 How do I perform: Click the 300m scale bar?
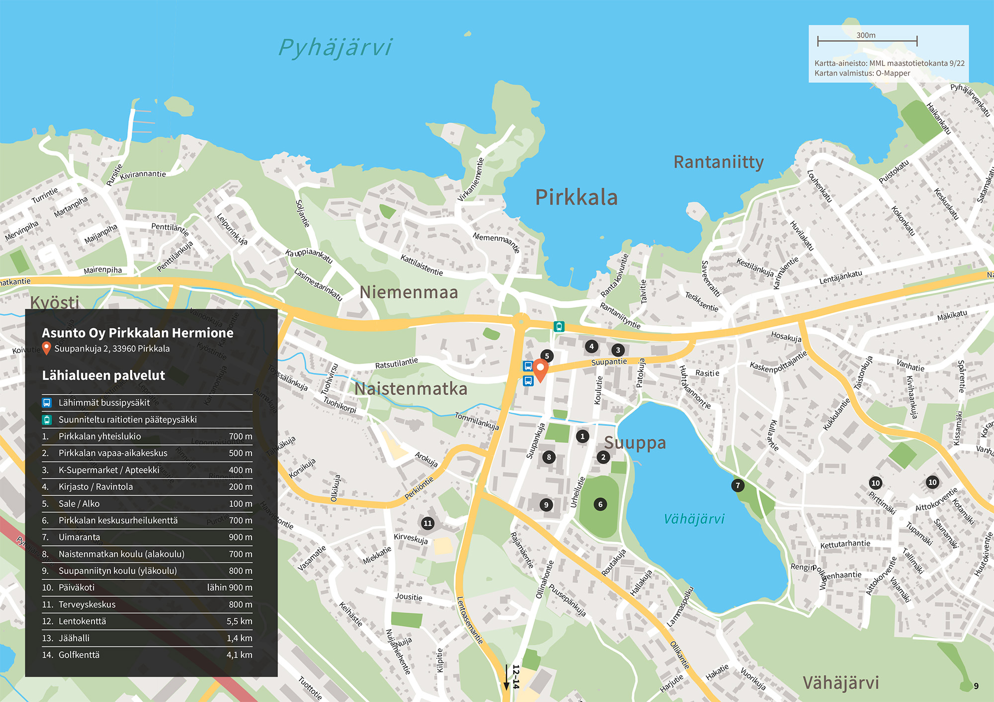coord(867,41)
